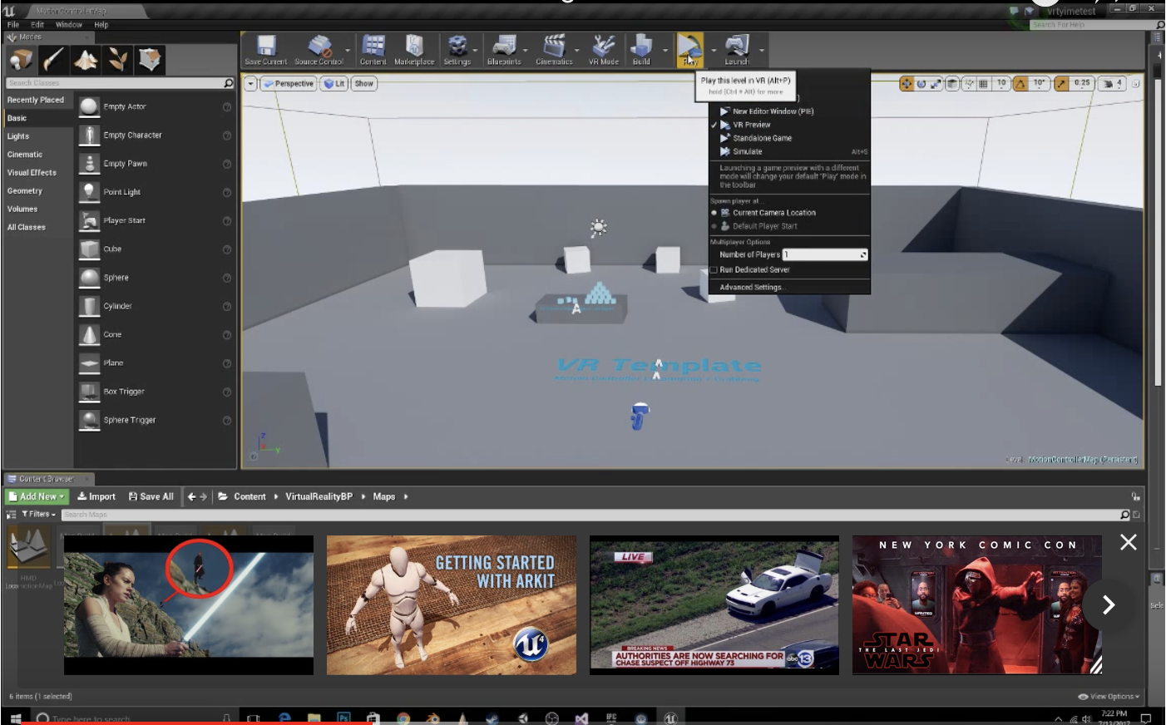
Task: Open the Filters dropdown in Content Browser
Action: pos(39,515)
